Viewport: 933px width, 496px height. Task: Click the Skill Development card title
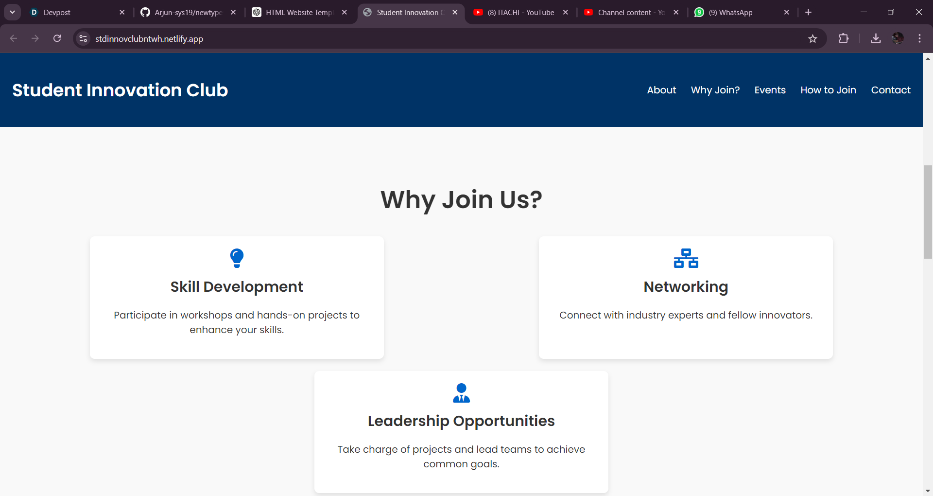click(237, 286)
